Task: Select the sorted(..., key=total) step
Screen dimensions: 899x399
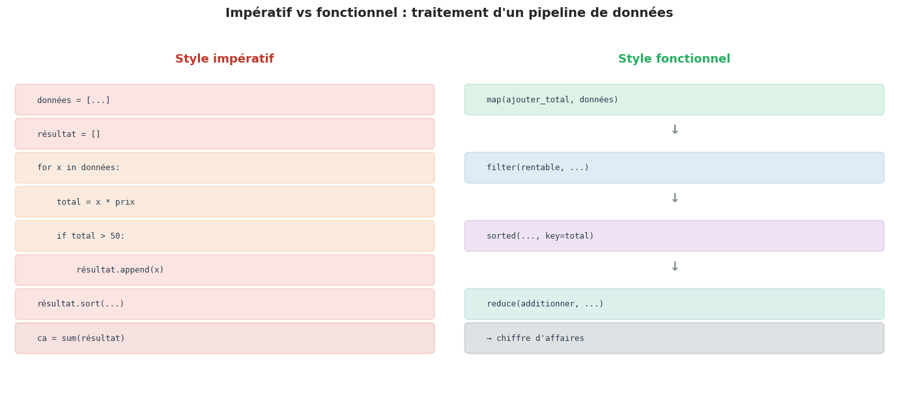Action: pyautogui.click(x=674, y=236)
